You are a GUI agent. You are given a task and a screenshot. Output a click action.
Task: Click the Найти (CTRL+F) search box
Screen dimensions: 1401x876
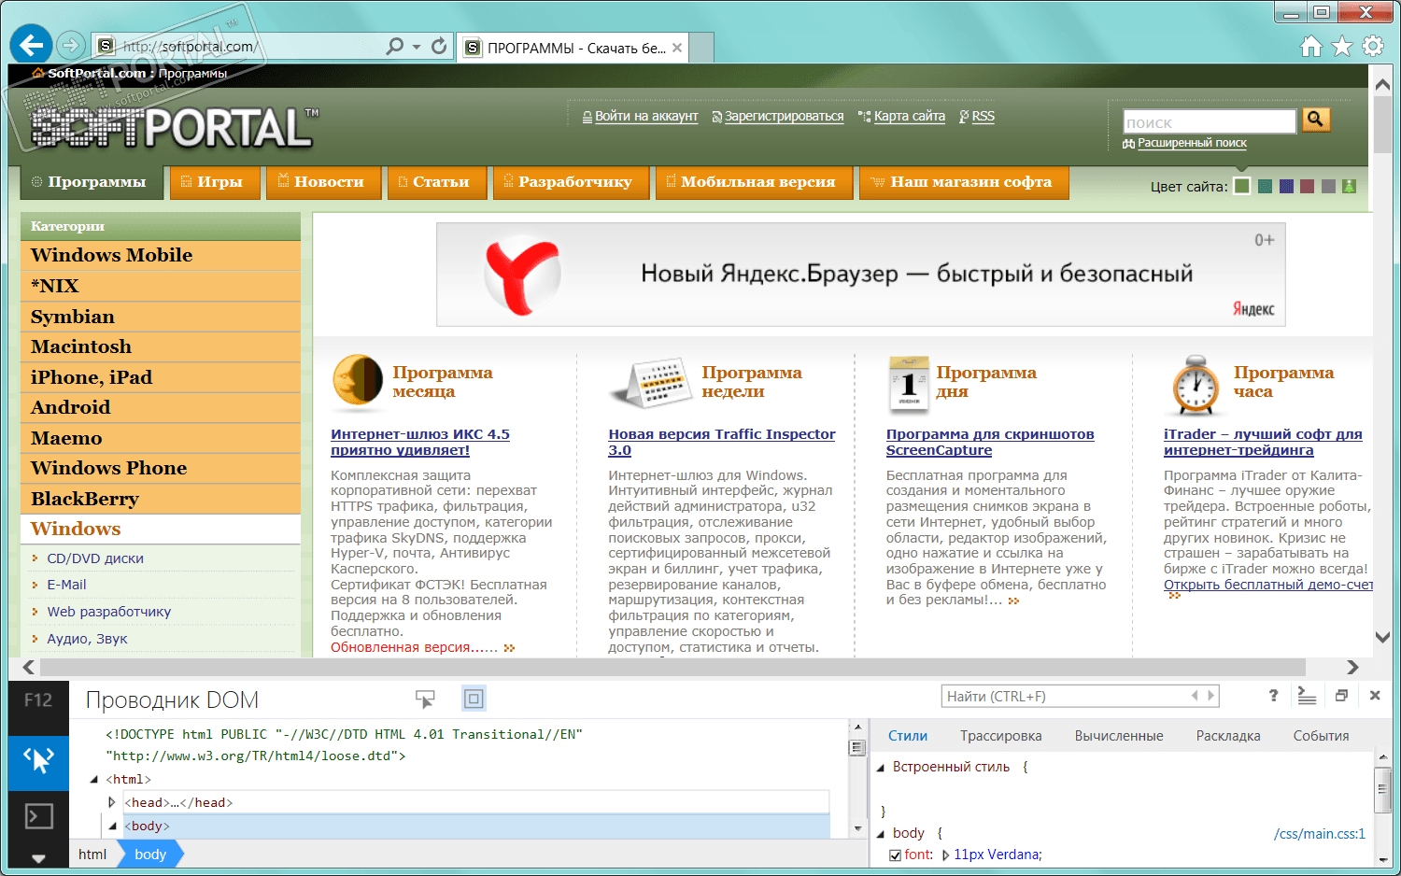1081,696
